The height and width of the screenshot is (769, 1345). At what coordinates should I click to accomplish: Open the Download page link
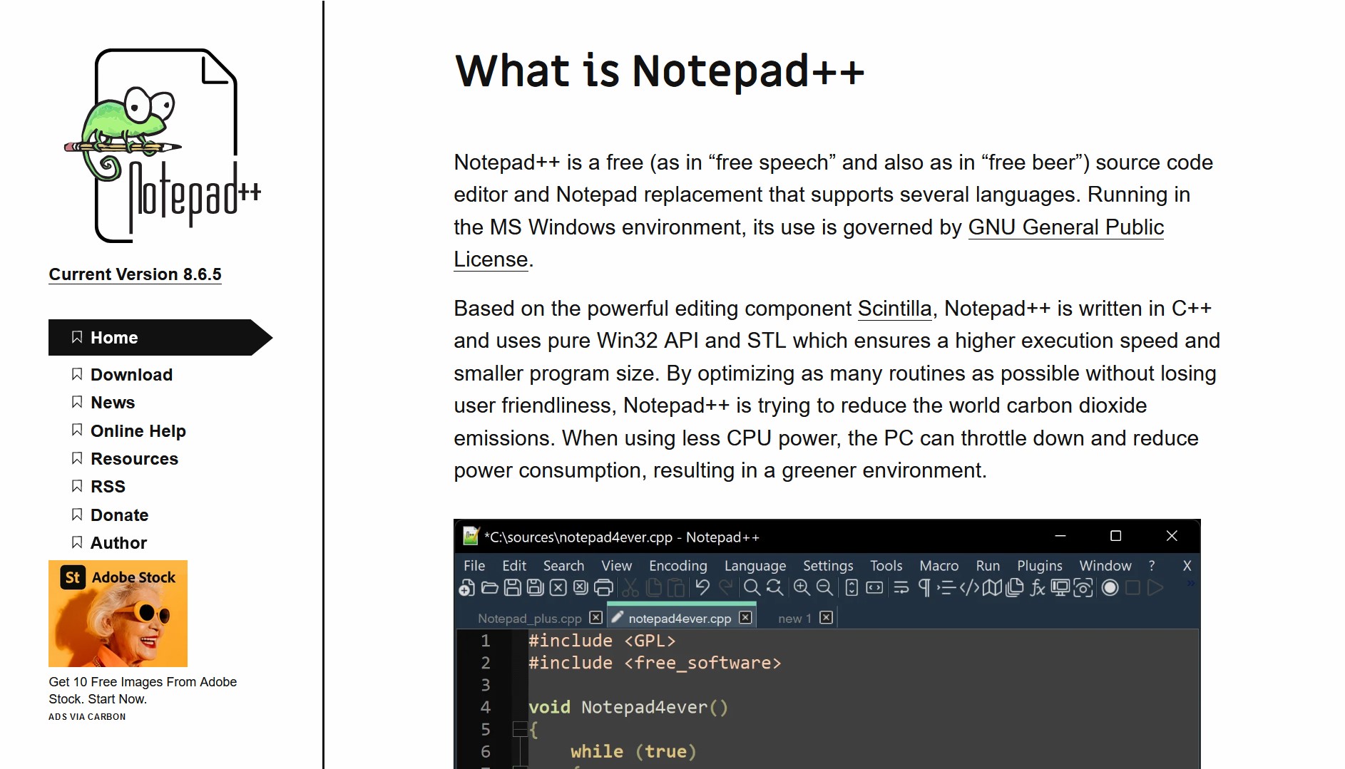(131, 375)
